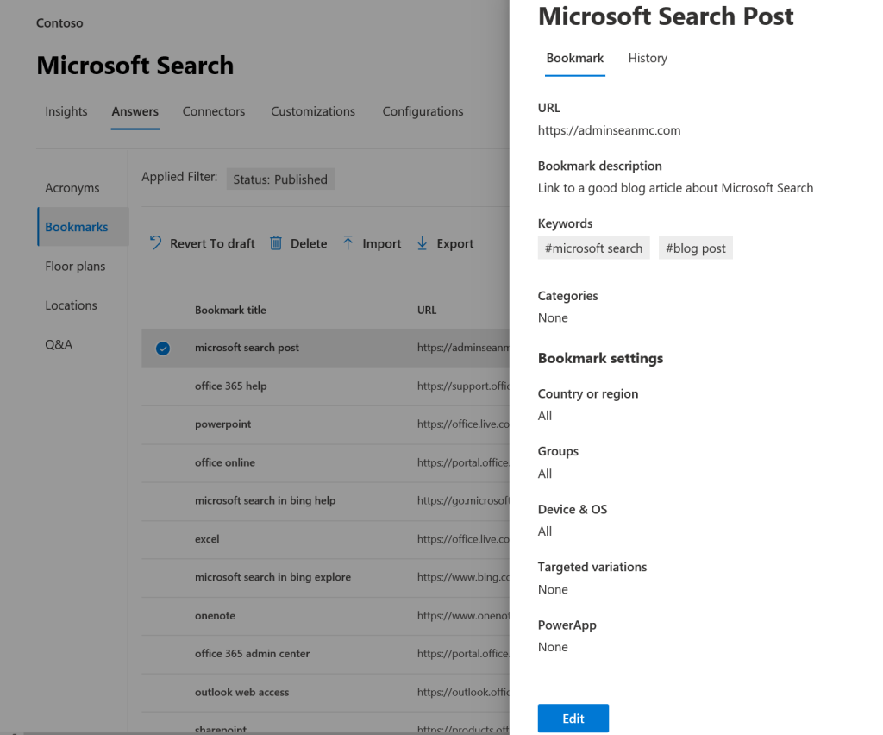The image size is (883, 735).
Task: Open Locations in the left navigation
Action: (x=71, y=305)
